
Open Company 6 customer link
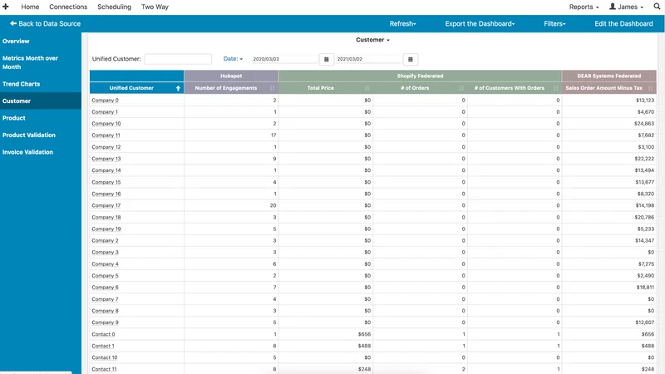[106, 288]
